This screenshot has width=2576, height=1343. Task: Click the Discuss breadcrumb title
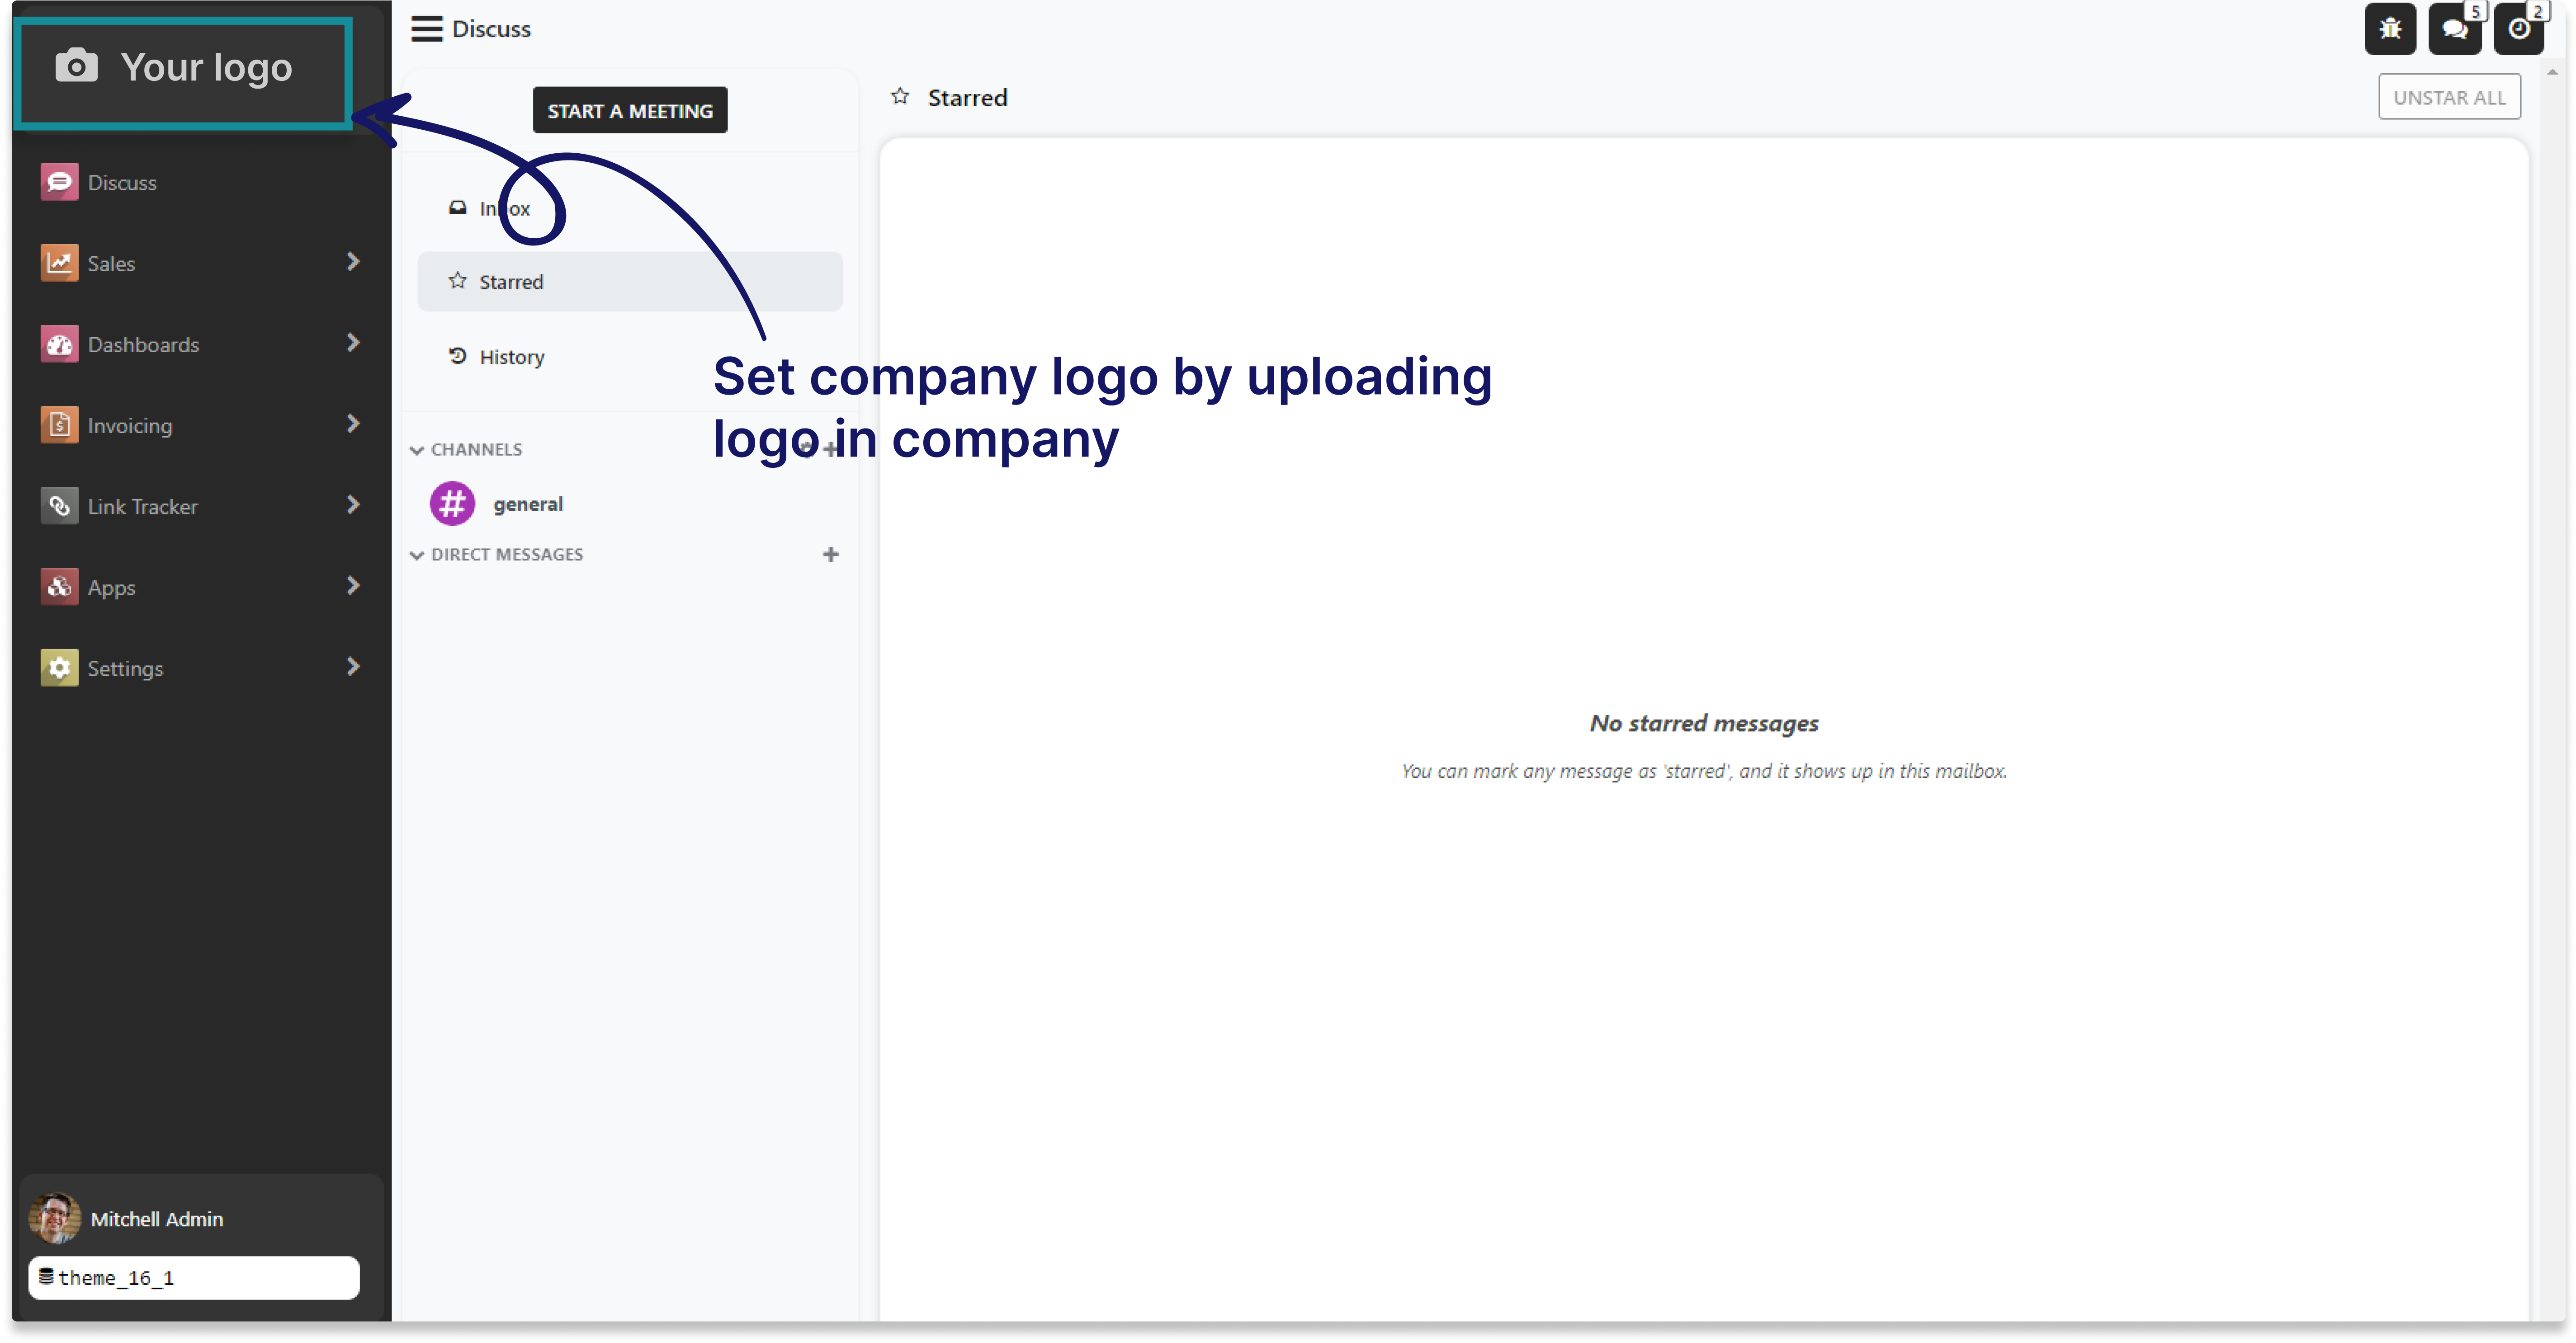(491, 29)
